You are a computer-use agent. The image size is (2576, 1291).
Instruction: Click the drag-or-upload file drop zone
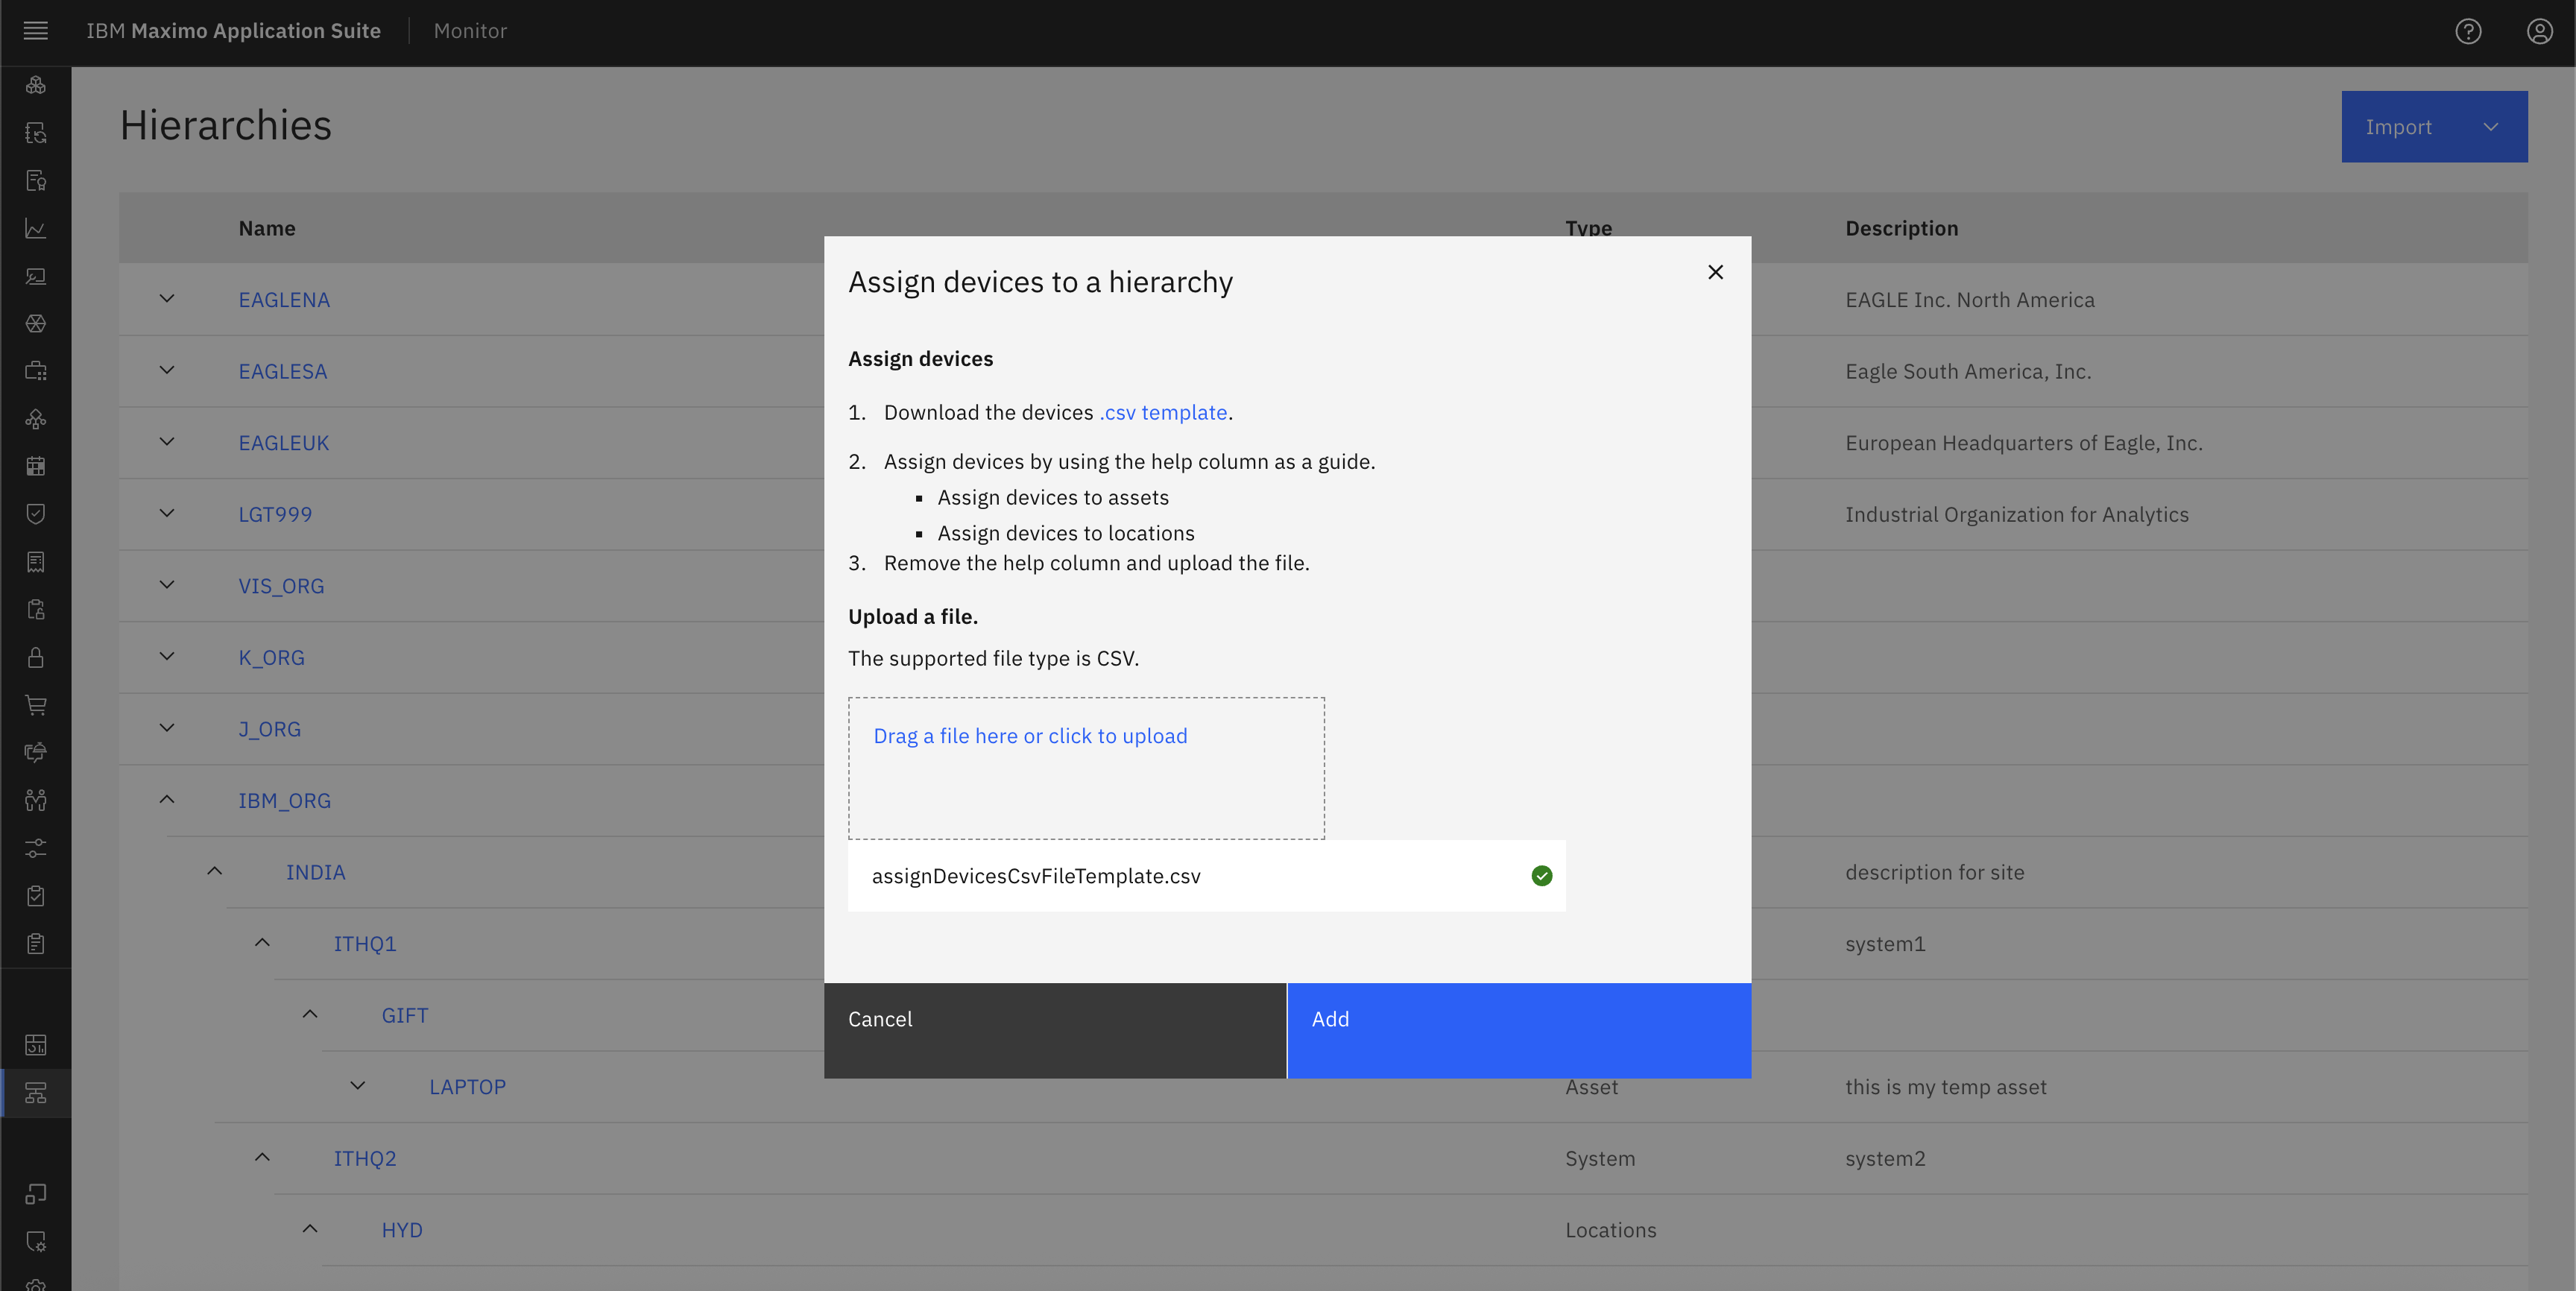[x=1086, y=768]
